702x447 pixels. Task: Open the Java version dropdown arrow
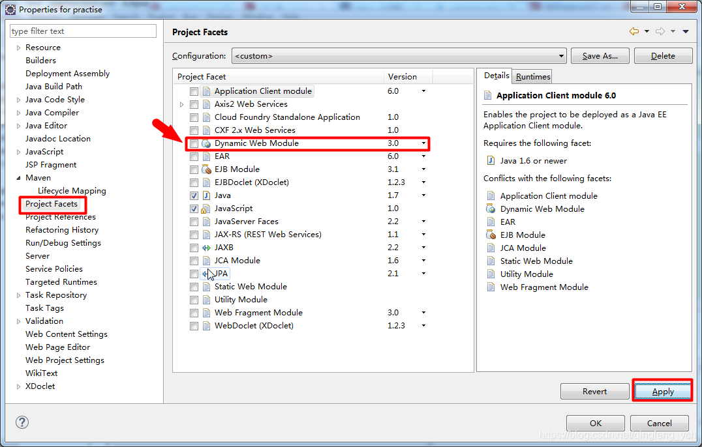pyautogui.click(x=423, y=195)
